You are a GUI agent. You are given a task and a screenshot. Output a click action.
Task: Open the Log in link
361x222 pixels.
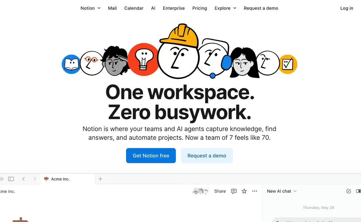pyautogui.click(x=347, y=8)
